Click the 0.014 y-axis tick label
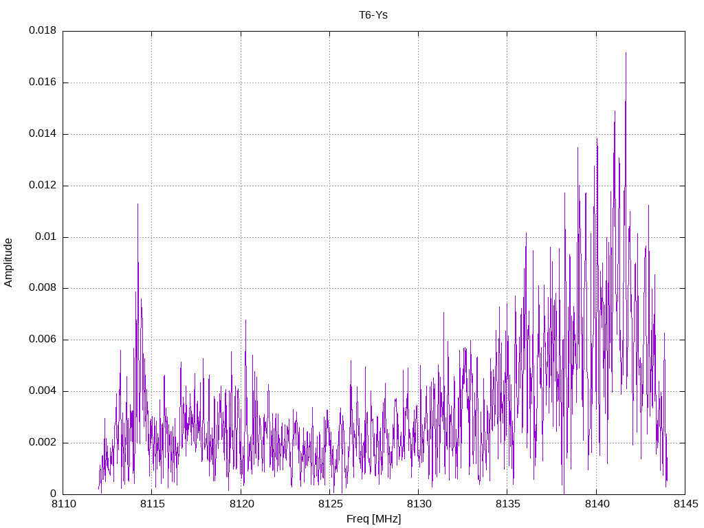This screenshot has width=704, height=528. point(43,134)
